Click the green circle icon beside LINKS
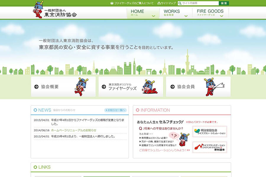The height and width of the screenshot is (177, 266). [35, 167]
